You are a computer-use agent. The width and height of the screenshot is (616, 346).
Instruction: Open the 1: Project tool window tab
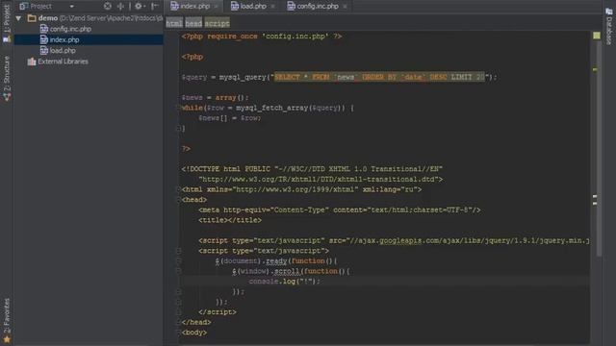(x=7, y=23)
